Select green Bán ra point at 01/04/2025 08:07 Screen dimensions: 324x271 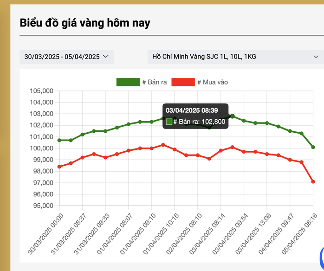pos(129,124)
